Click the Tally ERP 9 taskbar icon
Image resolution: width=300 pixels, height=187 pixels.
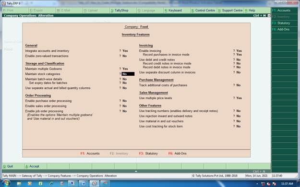point(95,183)
